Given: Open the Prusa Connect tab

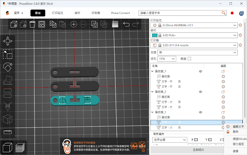Looking at the screenshot, I should click(120, 13).
